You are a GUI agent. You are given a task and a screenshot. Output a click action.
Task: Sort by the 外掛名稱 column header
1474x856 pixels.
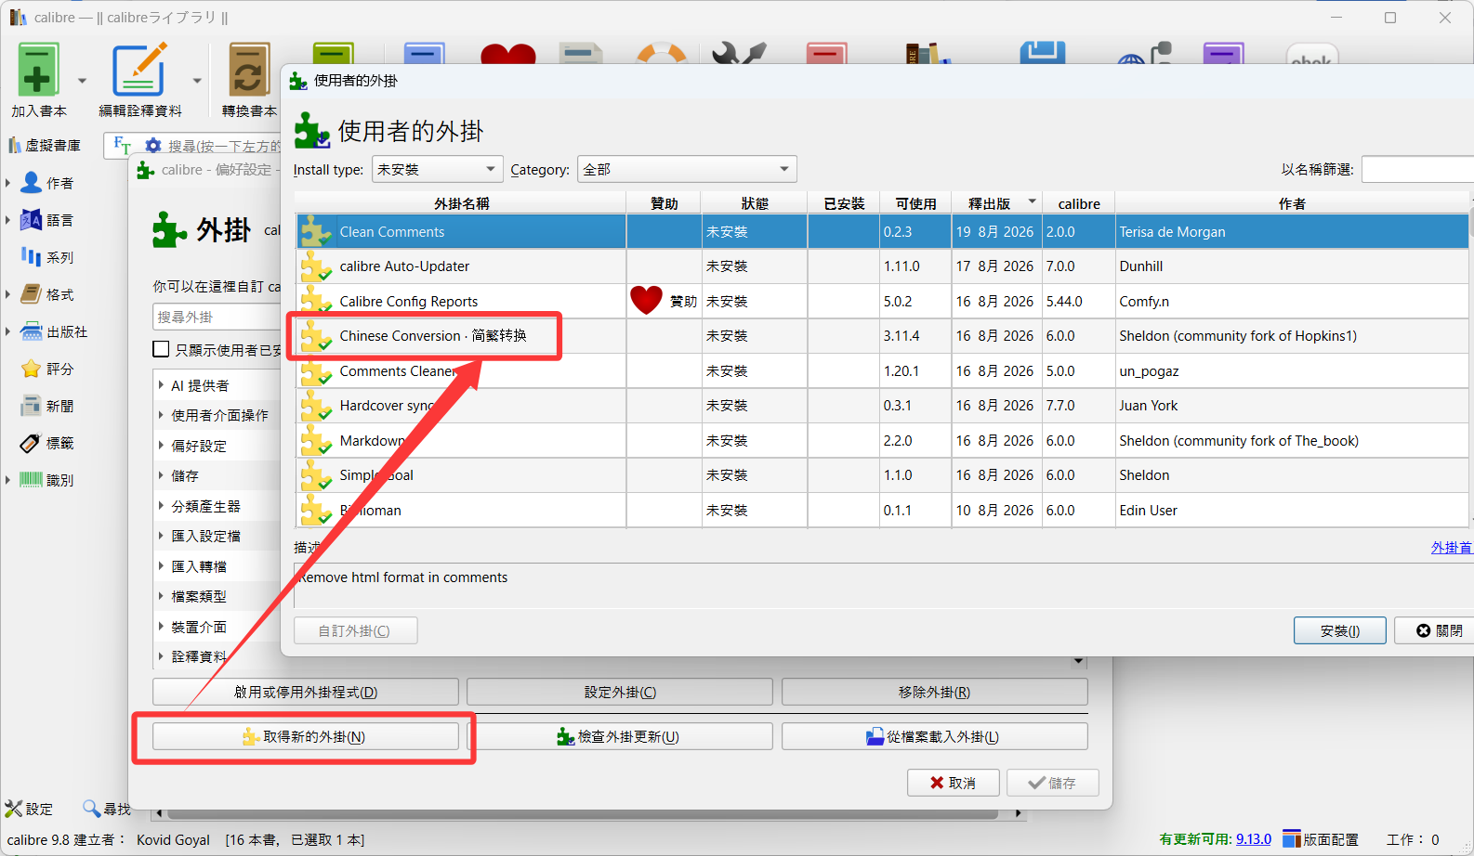coord(461,203)
